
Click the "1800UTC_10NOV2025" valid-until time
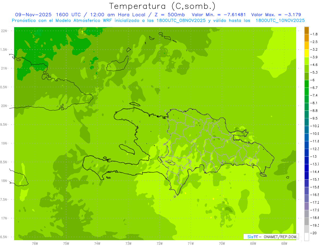pos(280,21)
